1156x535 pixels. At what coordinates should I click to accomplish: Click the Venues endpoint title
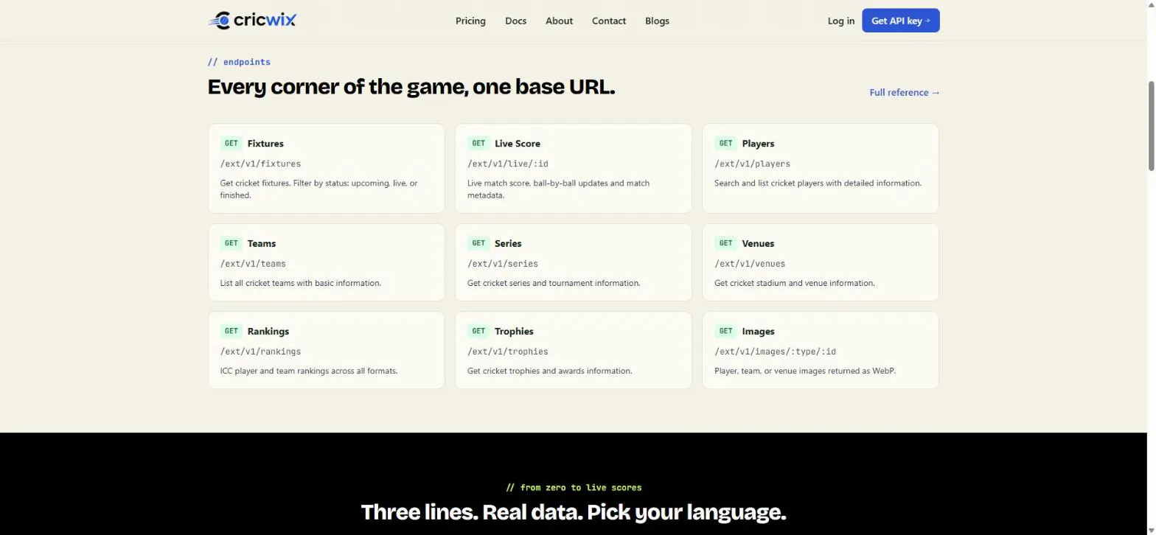(758, 243)
